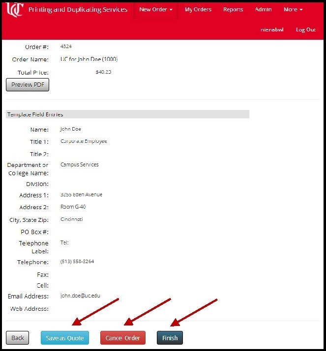Click the telephone number (513) 558-3264

coord(77,262)
